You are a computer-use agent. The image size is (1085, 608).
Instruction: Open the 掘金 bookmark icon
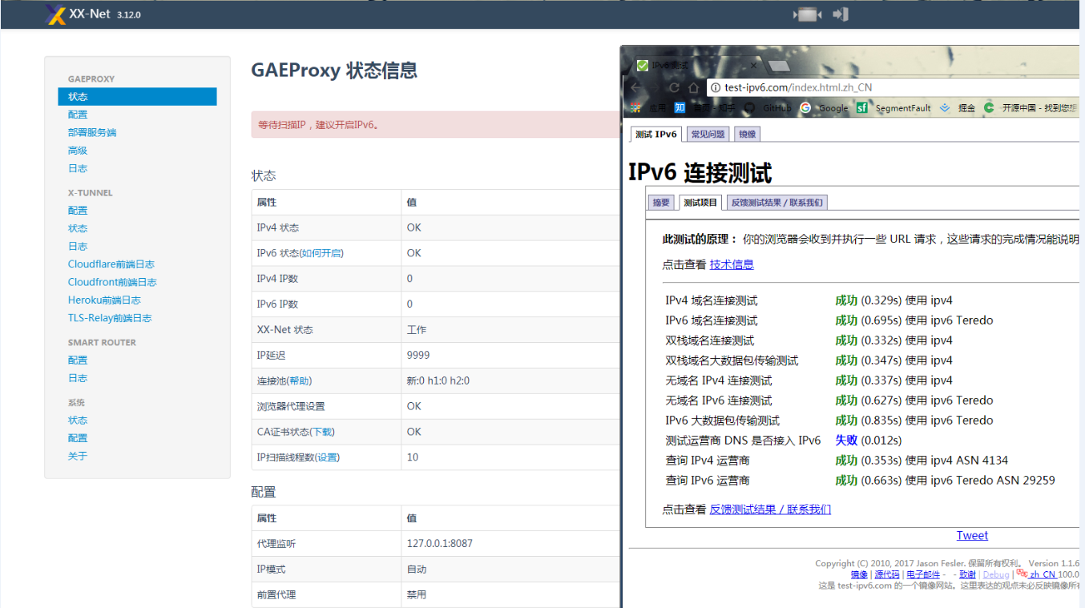coord(944,107)
